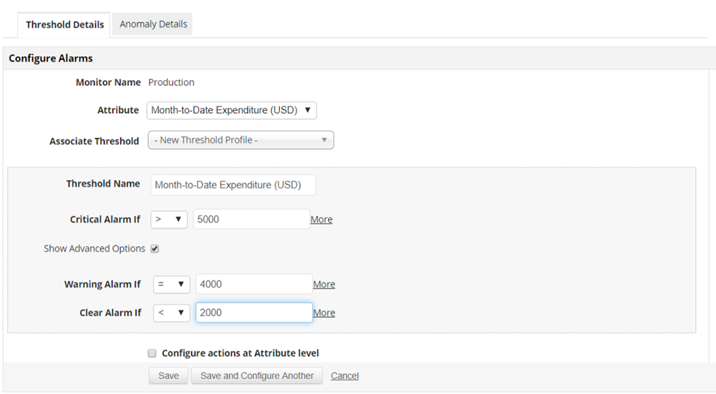
Task: Click the Threshold Name input field
Action: (x=233, y=184)
